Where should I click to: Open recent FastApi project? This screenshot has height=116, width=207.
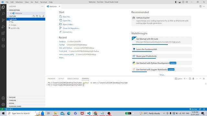click(x=62, y=45)
